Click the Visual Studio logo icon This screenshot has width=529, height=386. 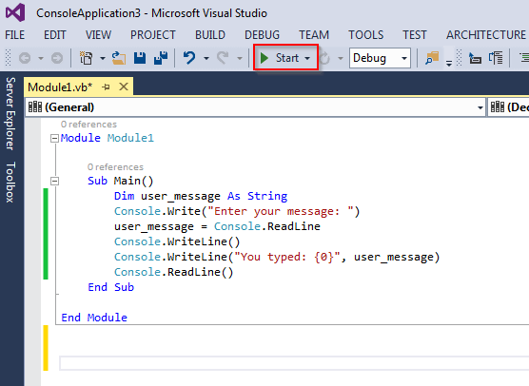click(15, 12)
